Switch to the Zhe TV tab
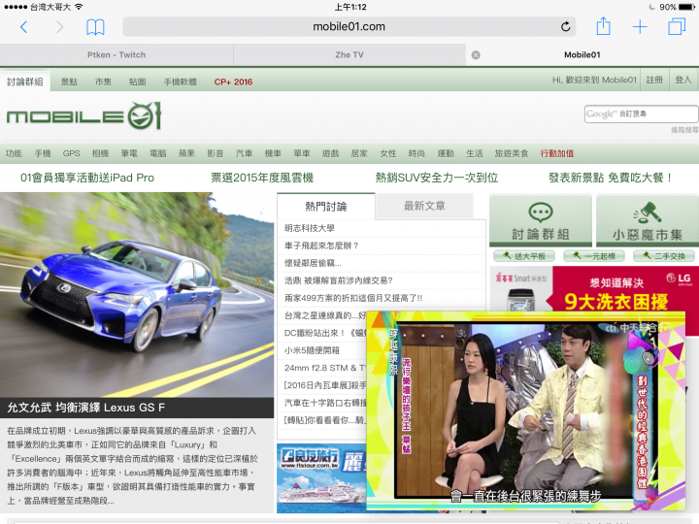Image resolution: width=699 pixels, height=524 pixels. [349, 54]
